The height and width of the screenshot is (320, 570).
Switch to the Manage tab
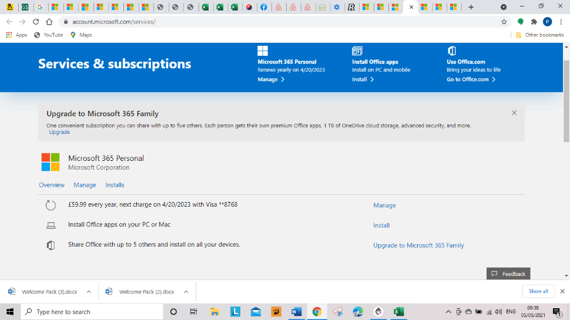pos(85,185)
